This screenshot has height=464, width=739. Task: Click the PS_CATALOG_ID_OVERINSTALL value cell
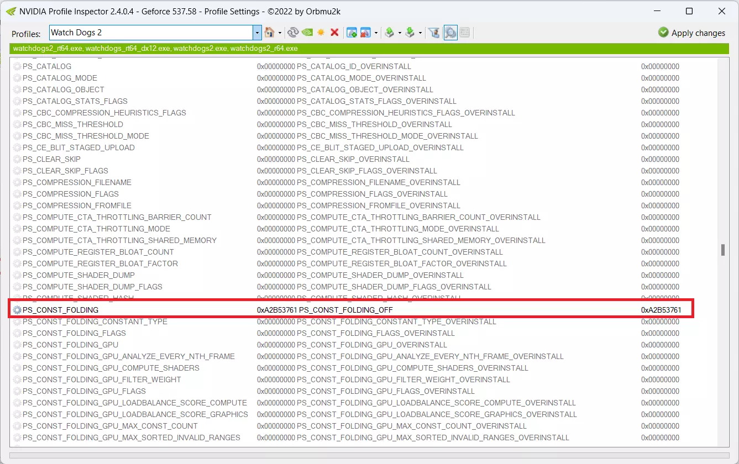pyautogui.click(x=354, y=66)
